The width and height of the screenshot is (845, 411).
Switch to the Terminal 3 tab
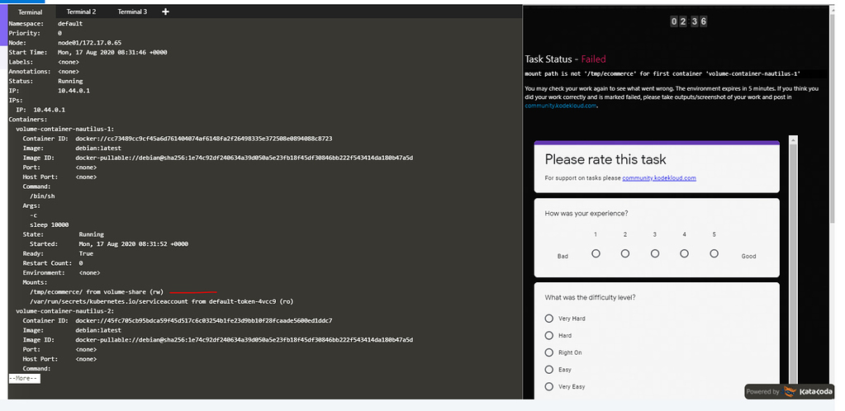pyautogui.click(x=132, y=12)
